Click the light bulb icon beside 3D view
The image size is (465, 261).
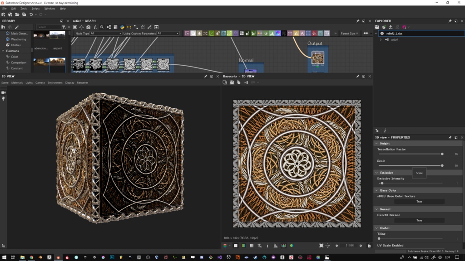(x=3, y=99)
